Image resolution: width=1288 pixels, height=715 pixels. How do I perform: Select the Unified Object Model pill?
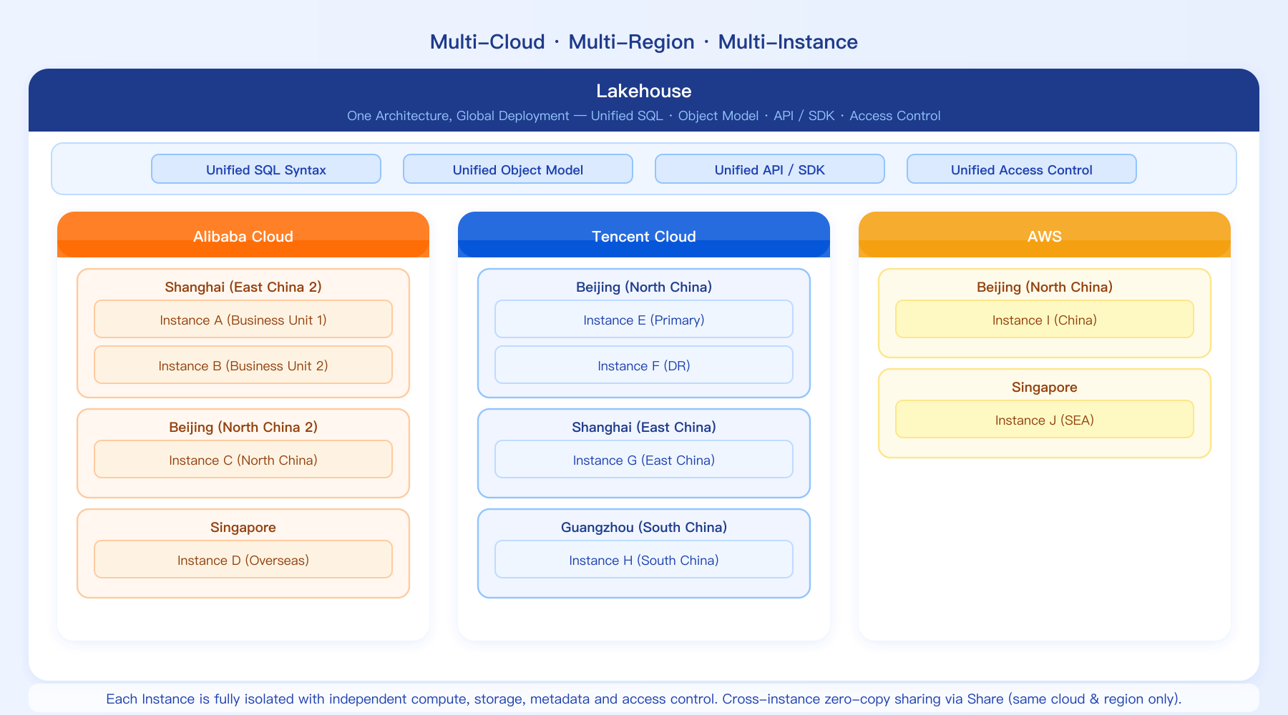tap(518, 169)
